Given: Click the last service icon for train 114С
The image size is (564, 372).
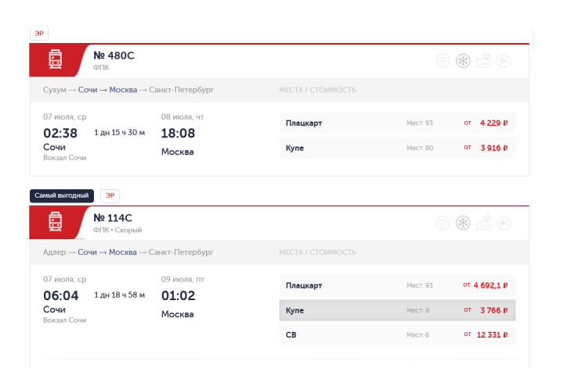Looking at the screenshot, I should click(504, 223).
